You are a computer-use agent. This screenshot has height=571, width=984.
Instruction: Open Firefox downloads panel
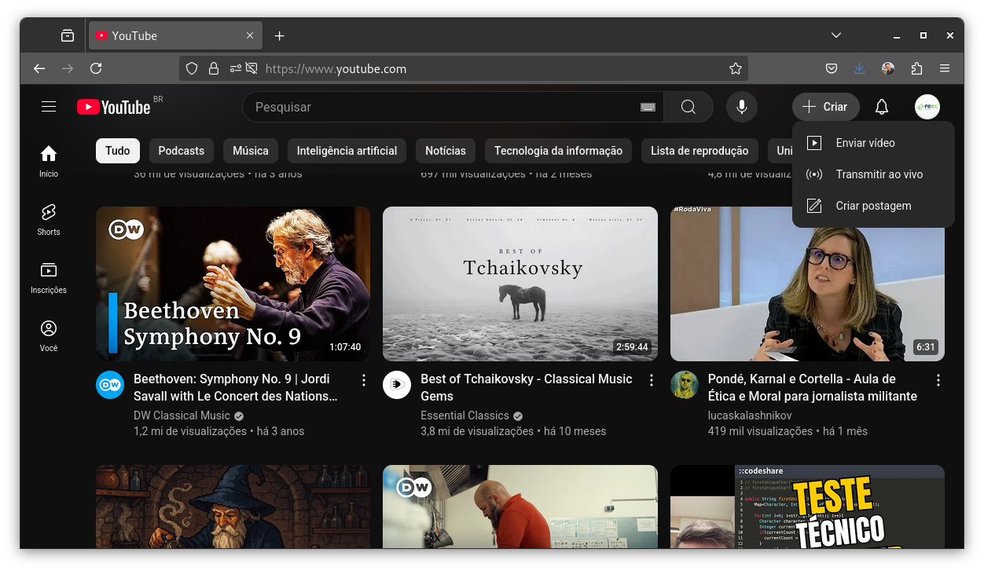(x=859, y=68)
